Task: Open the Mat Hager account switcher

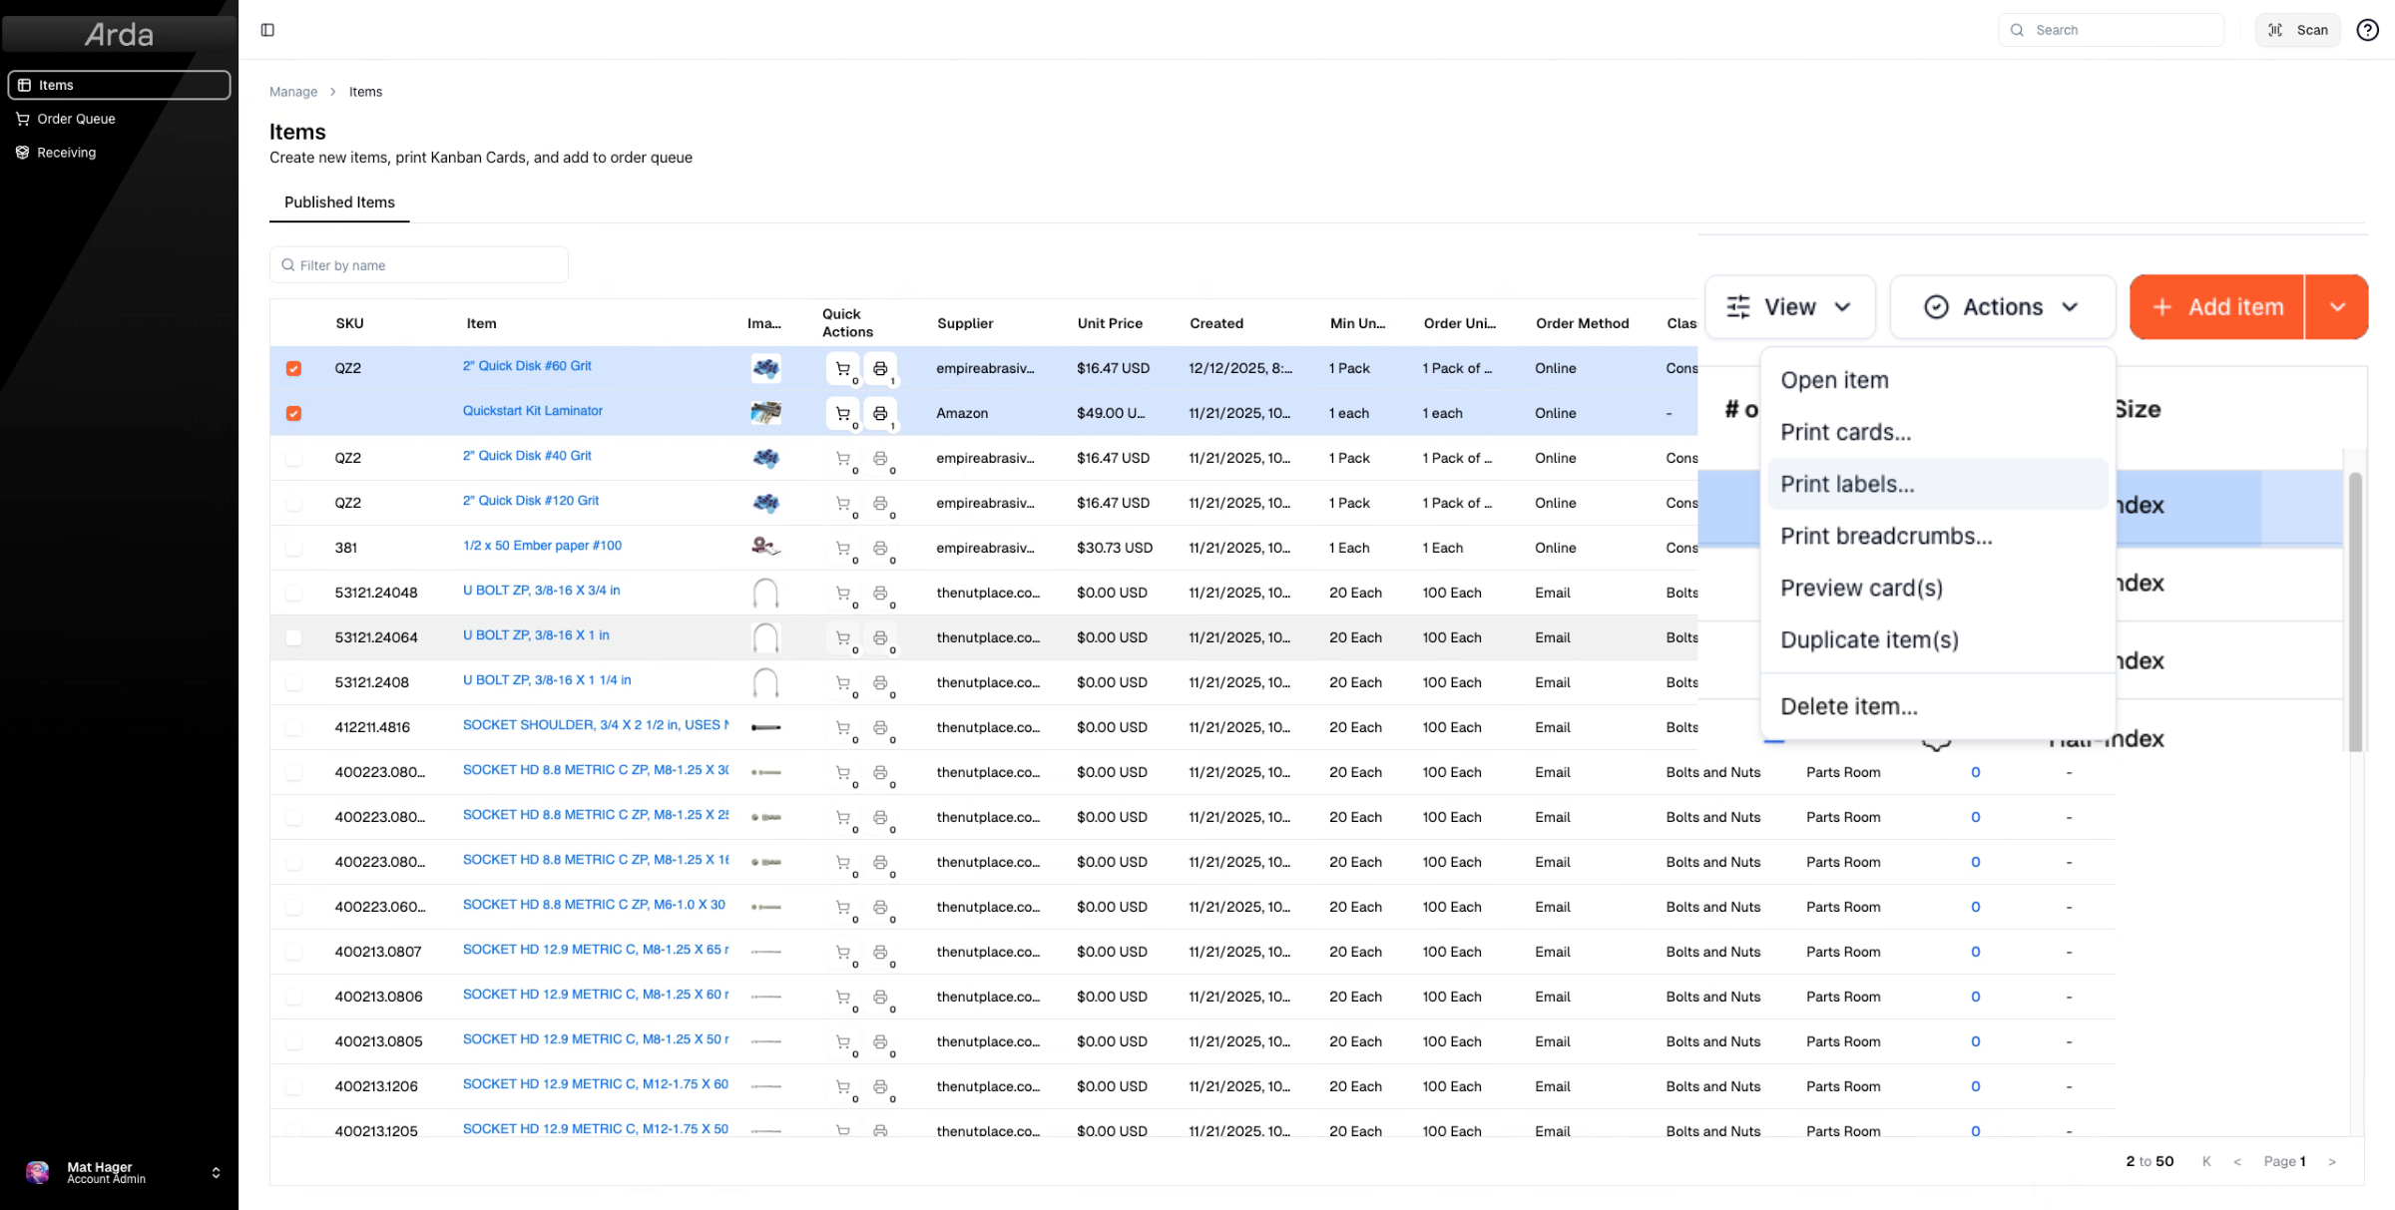Action: pyautogui.click(x=119, y=1173)
